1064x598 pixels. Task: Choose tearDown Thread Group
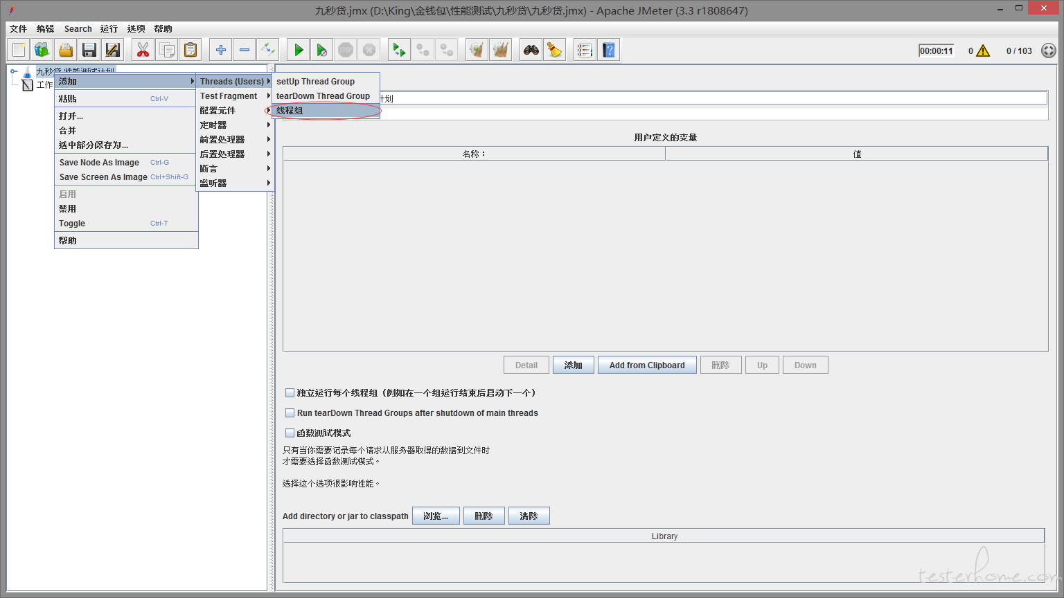pyautogui.click(x=326, y=96)
